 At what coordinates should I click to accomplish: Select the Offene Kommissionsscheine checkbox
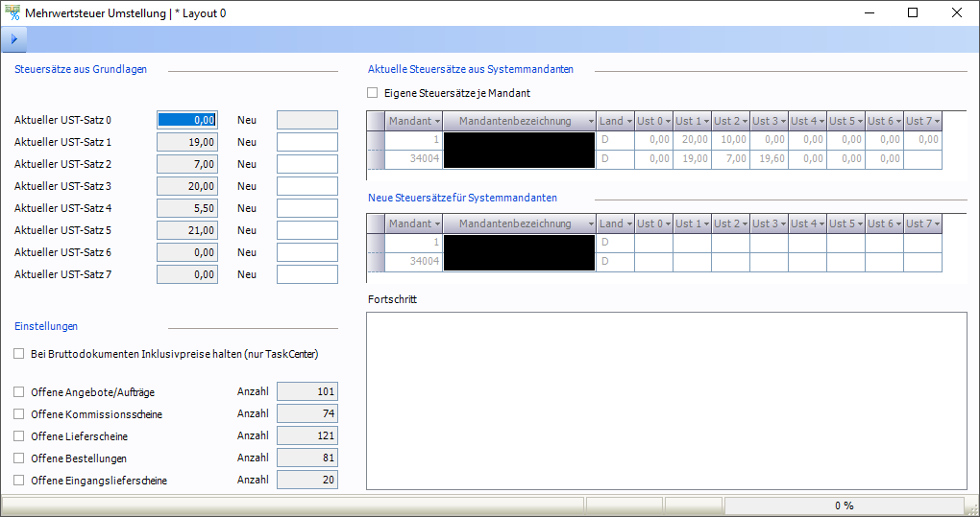[19, 414]
